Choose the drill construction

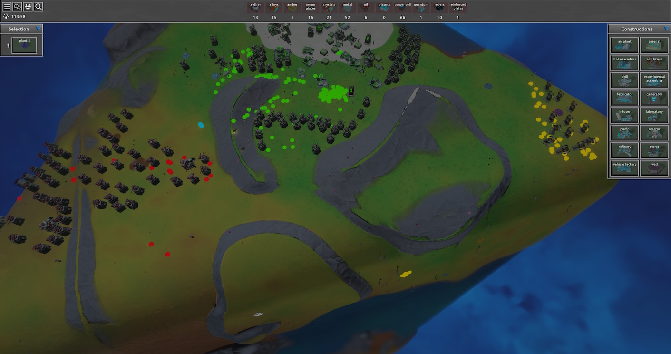tap(624, 80)
